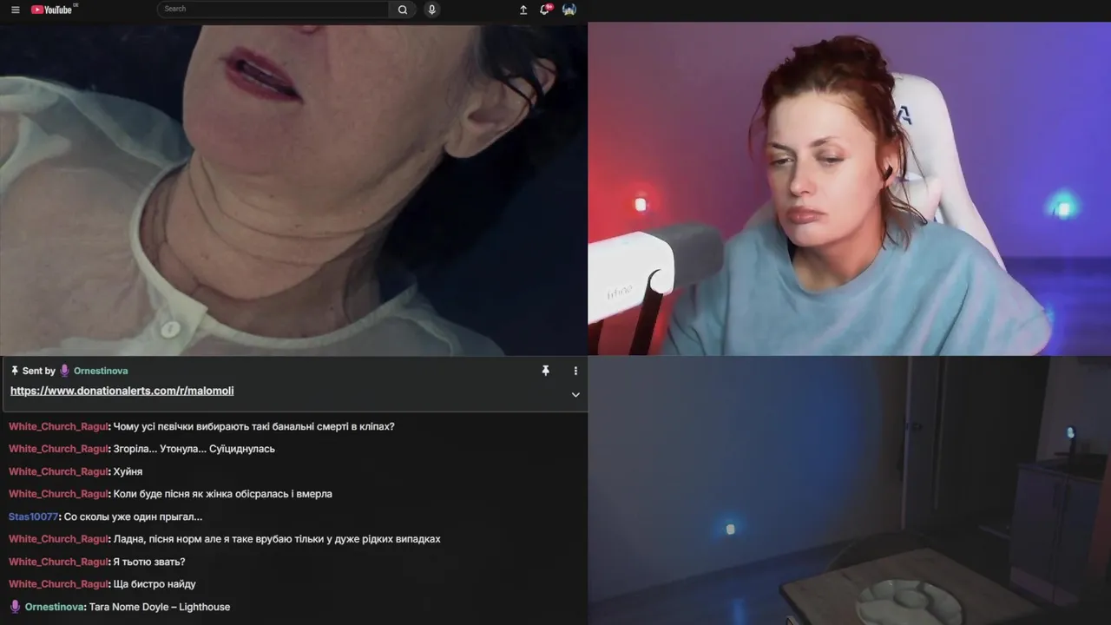Select message 'Чому усі певички вибирають'

point(254,426)
